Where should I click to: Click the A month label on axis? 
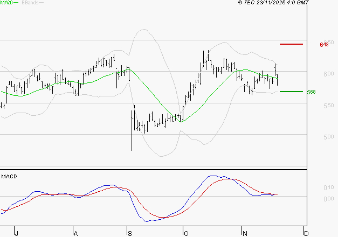click(75, 233)
